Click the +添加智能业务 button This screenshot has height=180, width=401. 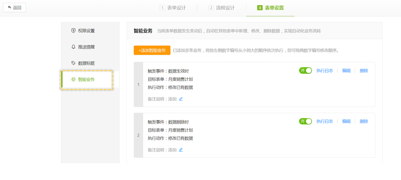point(152,50)
